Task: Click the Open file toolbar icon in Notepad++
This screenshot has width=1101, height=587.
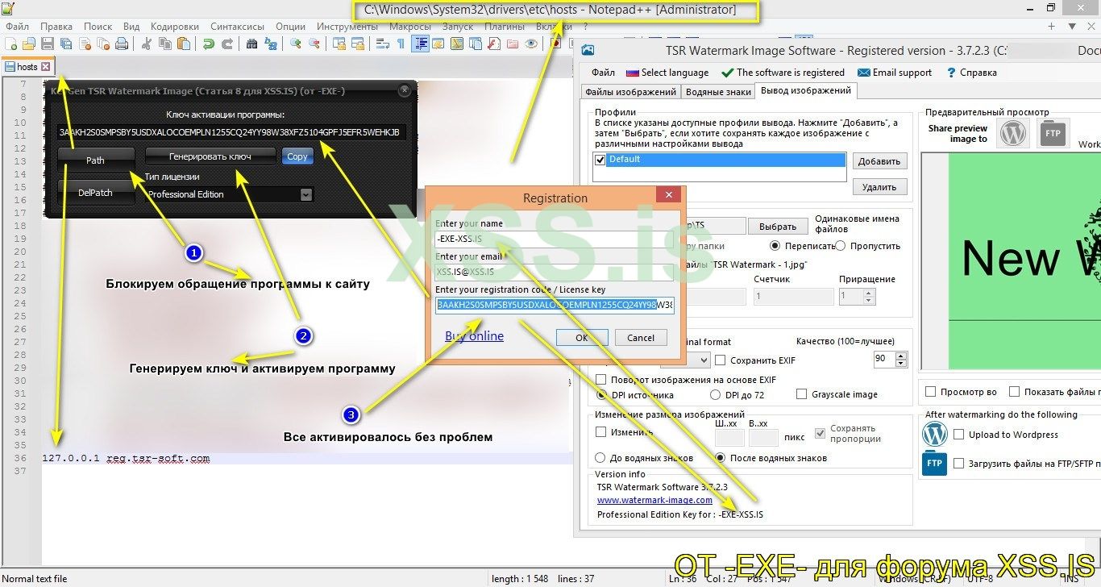Action: 29,44
